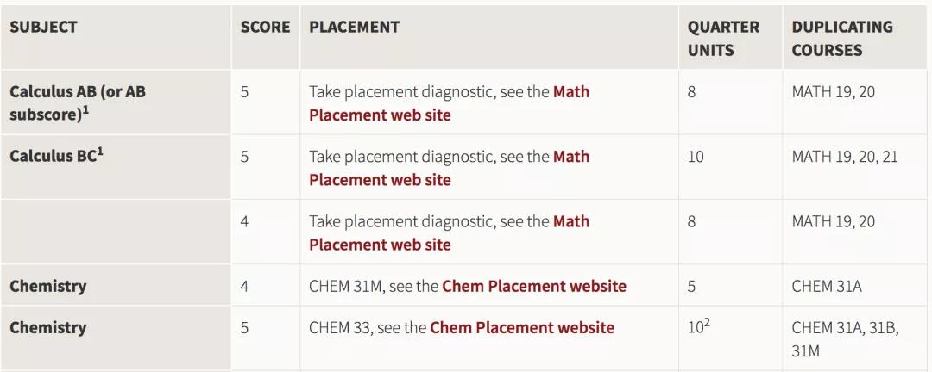The height and width of the screenshot is (372, 932).
Task: Open Math Placement link in Calculus AB row
Action: pos(380,115)
